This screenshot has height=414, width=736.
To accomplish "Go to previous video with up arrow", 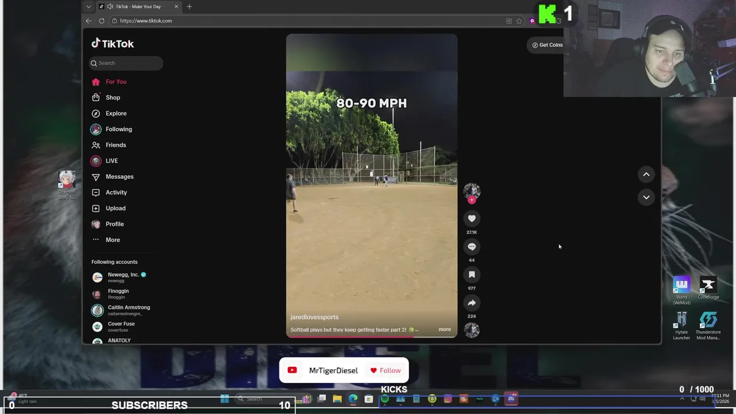I will 646,174.
